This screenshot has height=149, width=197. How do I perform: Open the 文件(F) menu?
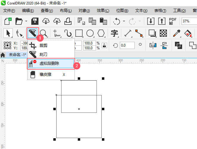pyautogui.click(x=9, y=10)
